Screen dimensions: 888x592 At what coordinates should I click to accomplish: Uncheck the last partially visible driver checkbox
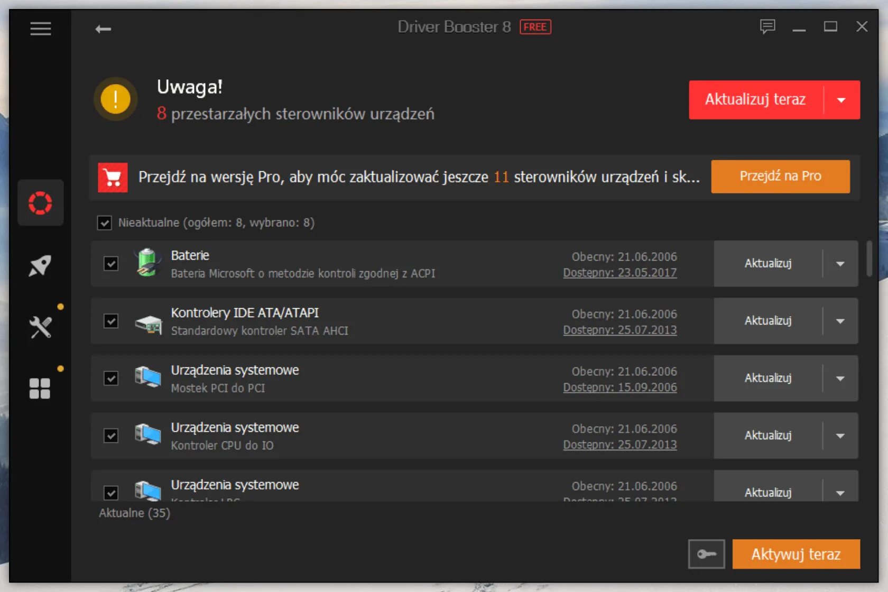[111, 493]
